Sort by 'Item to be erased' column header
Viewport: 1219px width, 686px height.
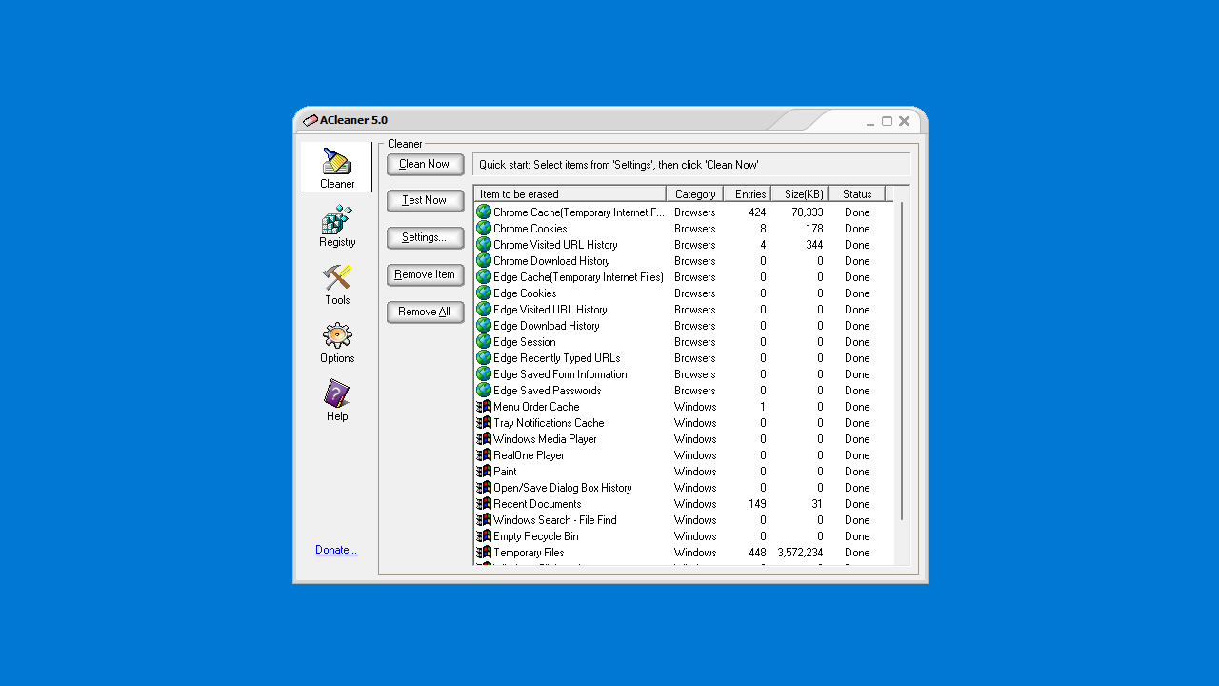click(x=570, y=194)
